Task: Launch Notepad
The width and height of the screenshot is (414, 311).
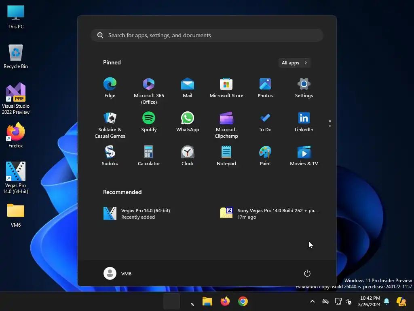Action: 226,156
